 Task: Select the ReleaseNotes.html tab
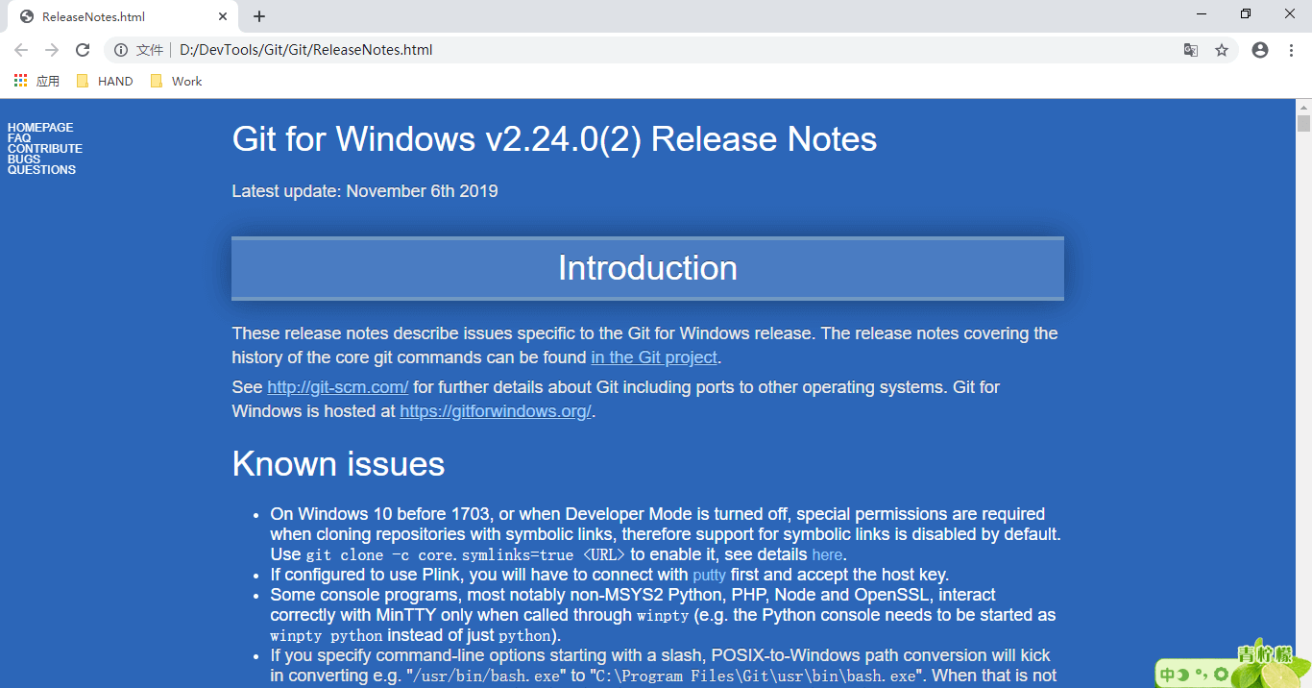[x=123, y=16]
